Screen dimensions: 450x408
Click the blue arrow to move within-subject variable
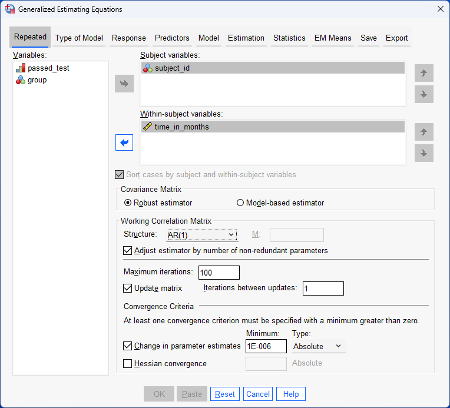[124, 142]
